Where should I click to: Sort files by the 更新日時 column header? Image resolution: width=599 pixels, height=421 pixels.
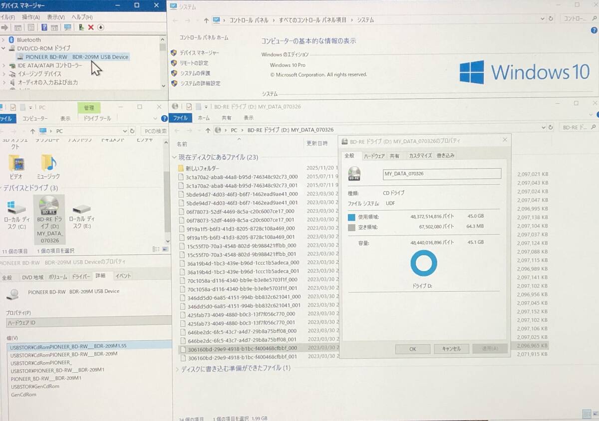[x=317, y=144]
